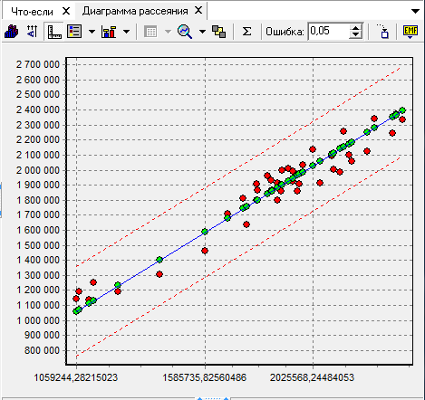The image size is (425, 400).
Task: Click the sort axis values icon
Action: (32, 32)
